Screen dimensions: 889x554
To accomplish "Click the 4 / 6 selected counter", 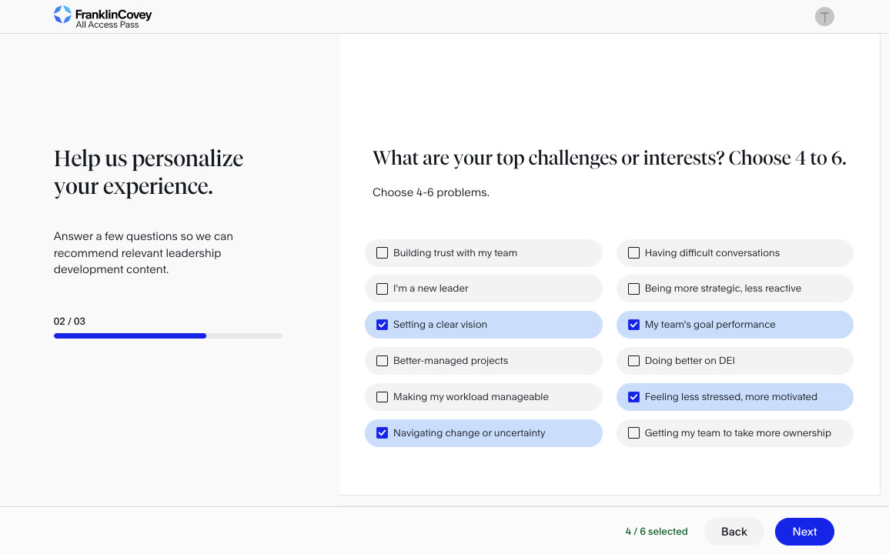I will pyautogui.click(x=656, y=532).
